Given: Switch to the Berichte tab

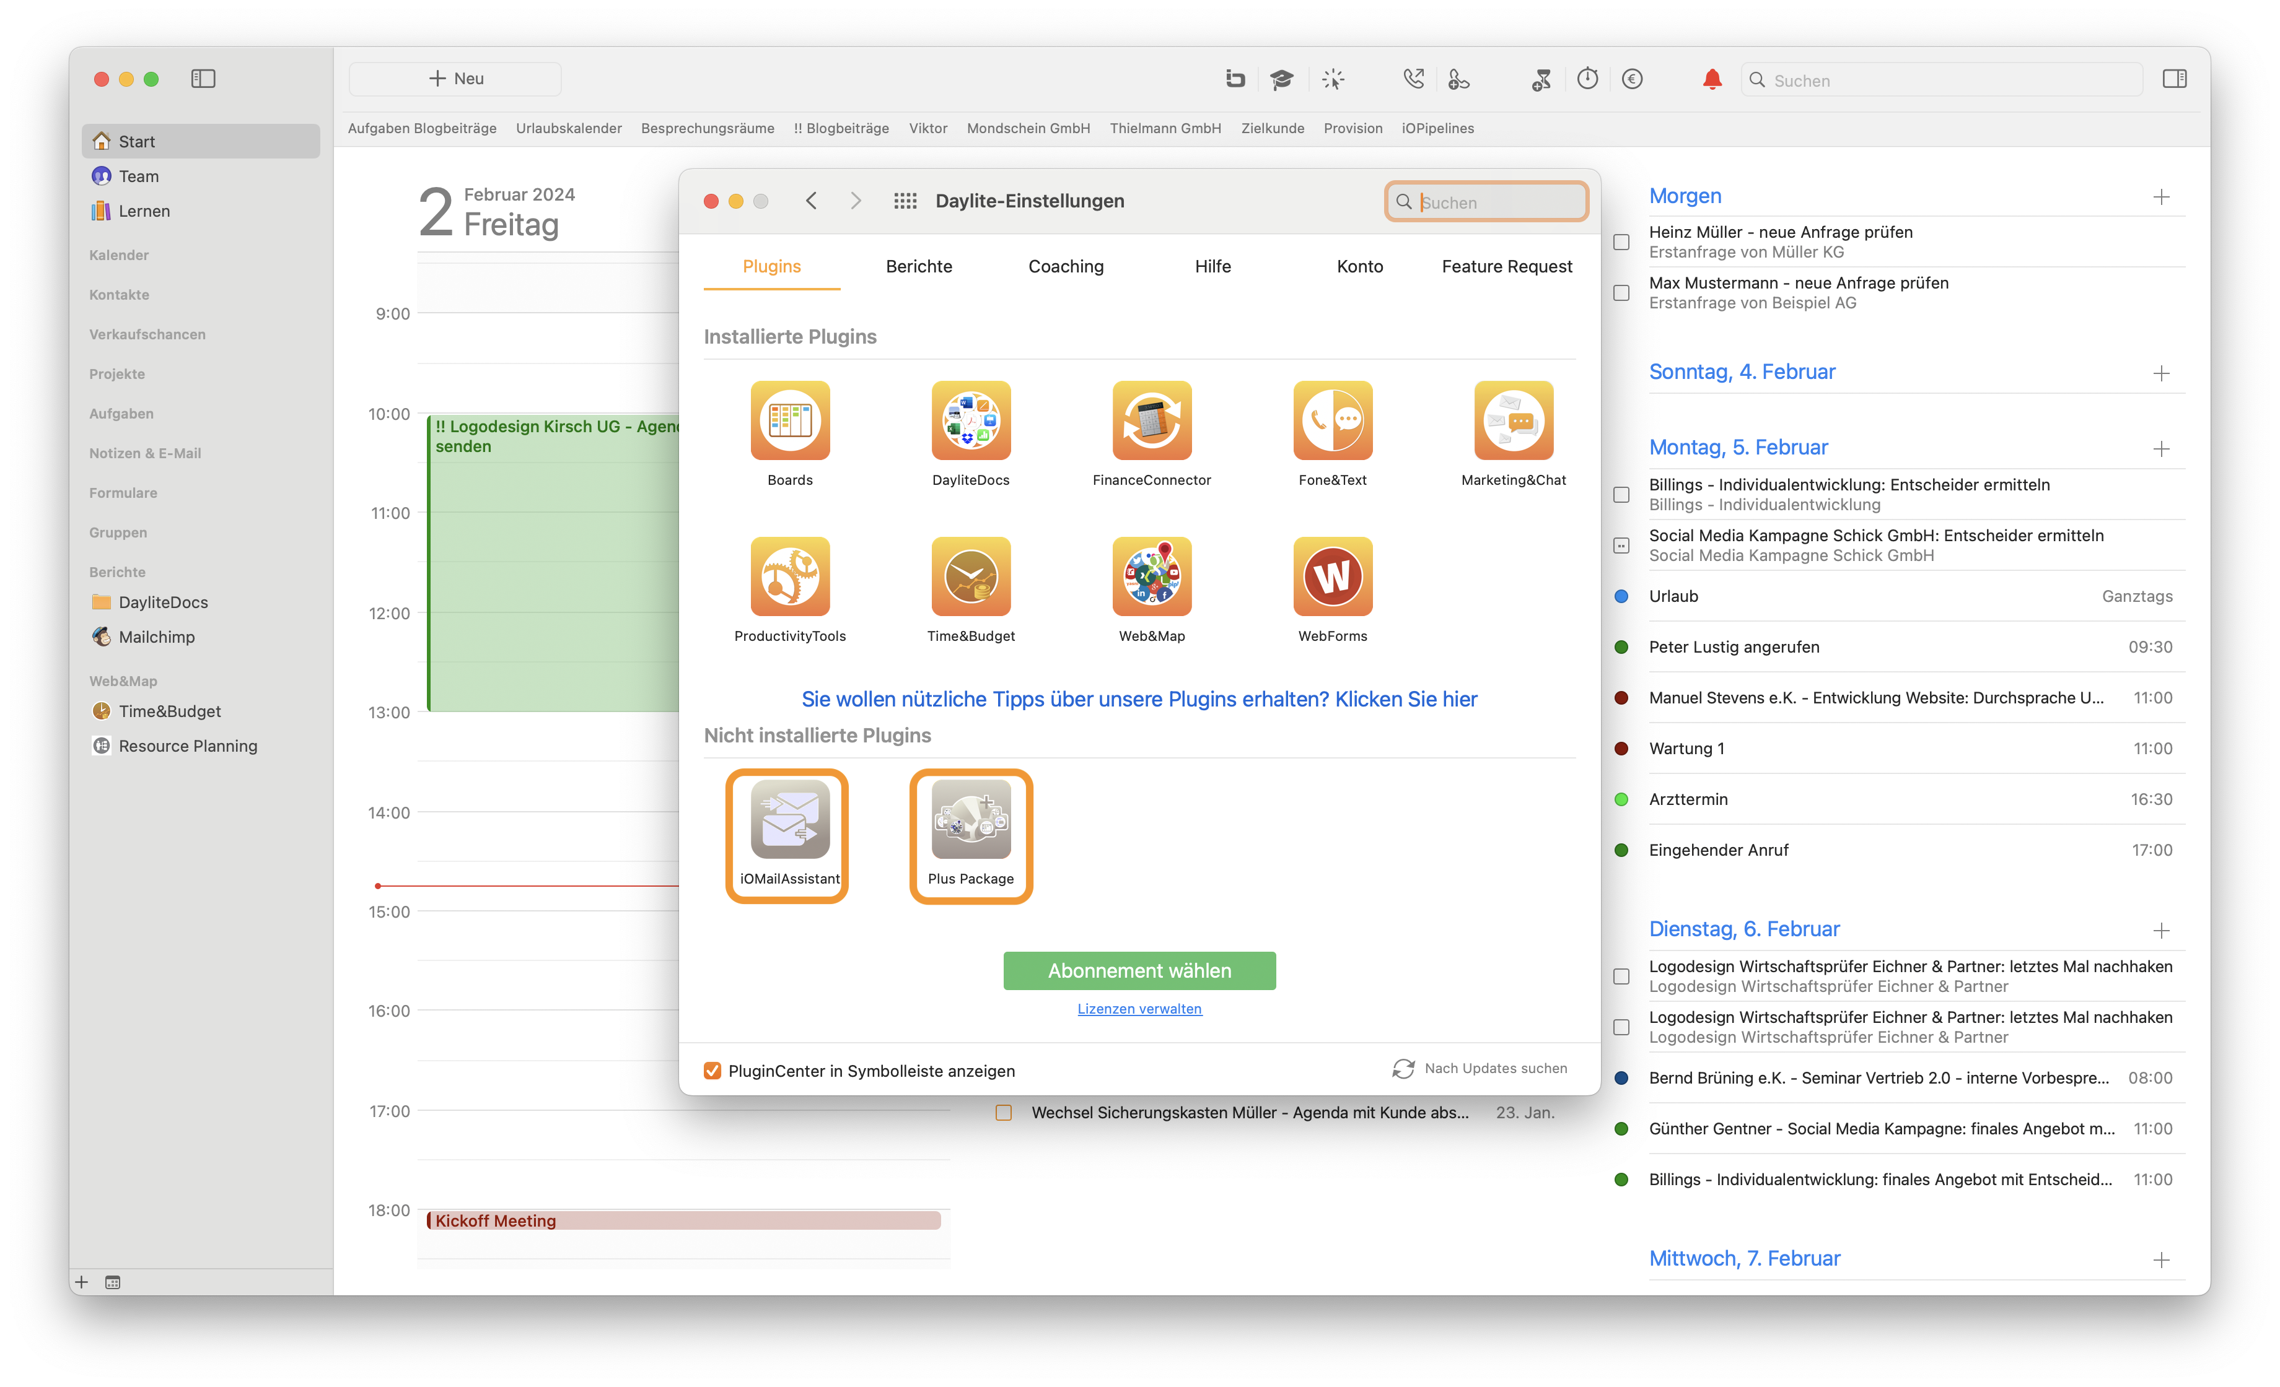Looking at the screenshot, I should (x=919, y=266).
